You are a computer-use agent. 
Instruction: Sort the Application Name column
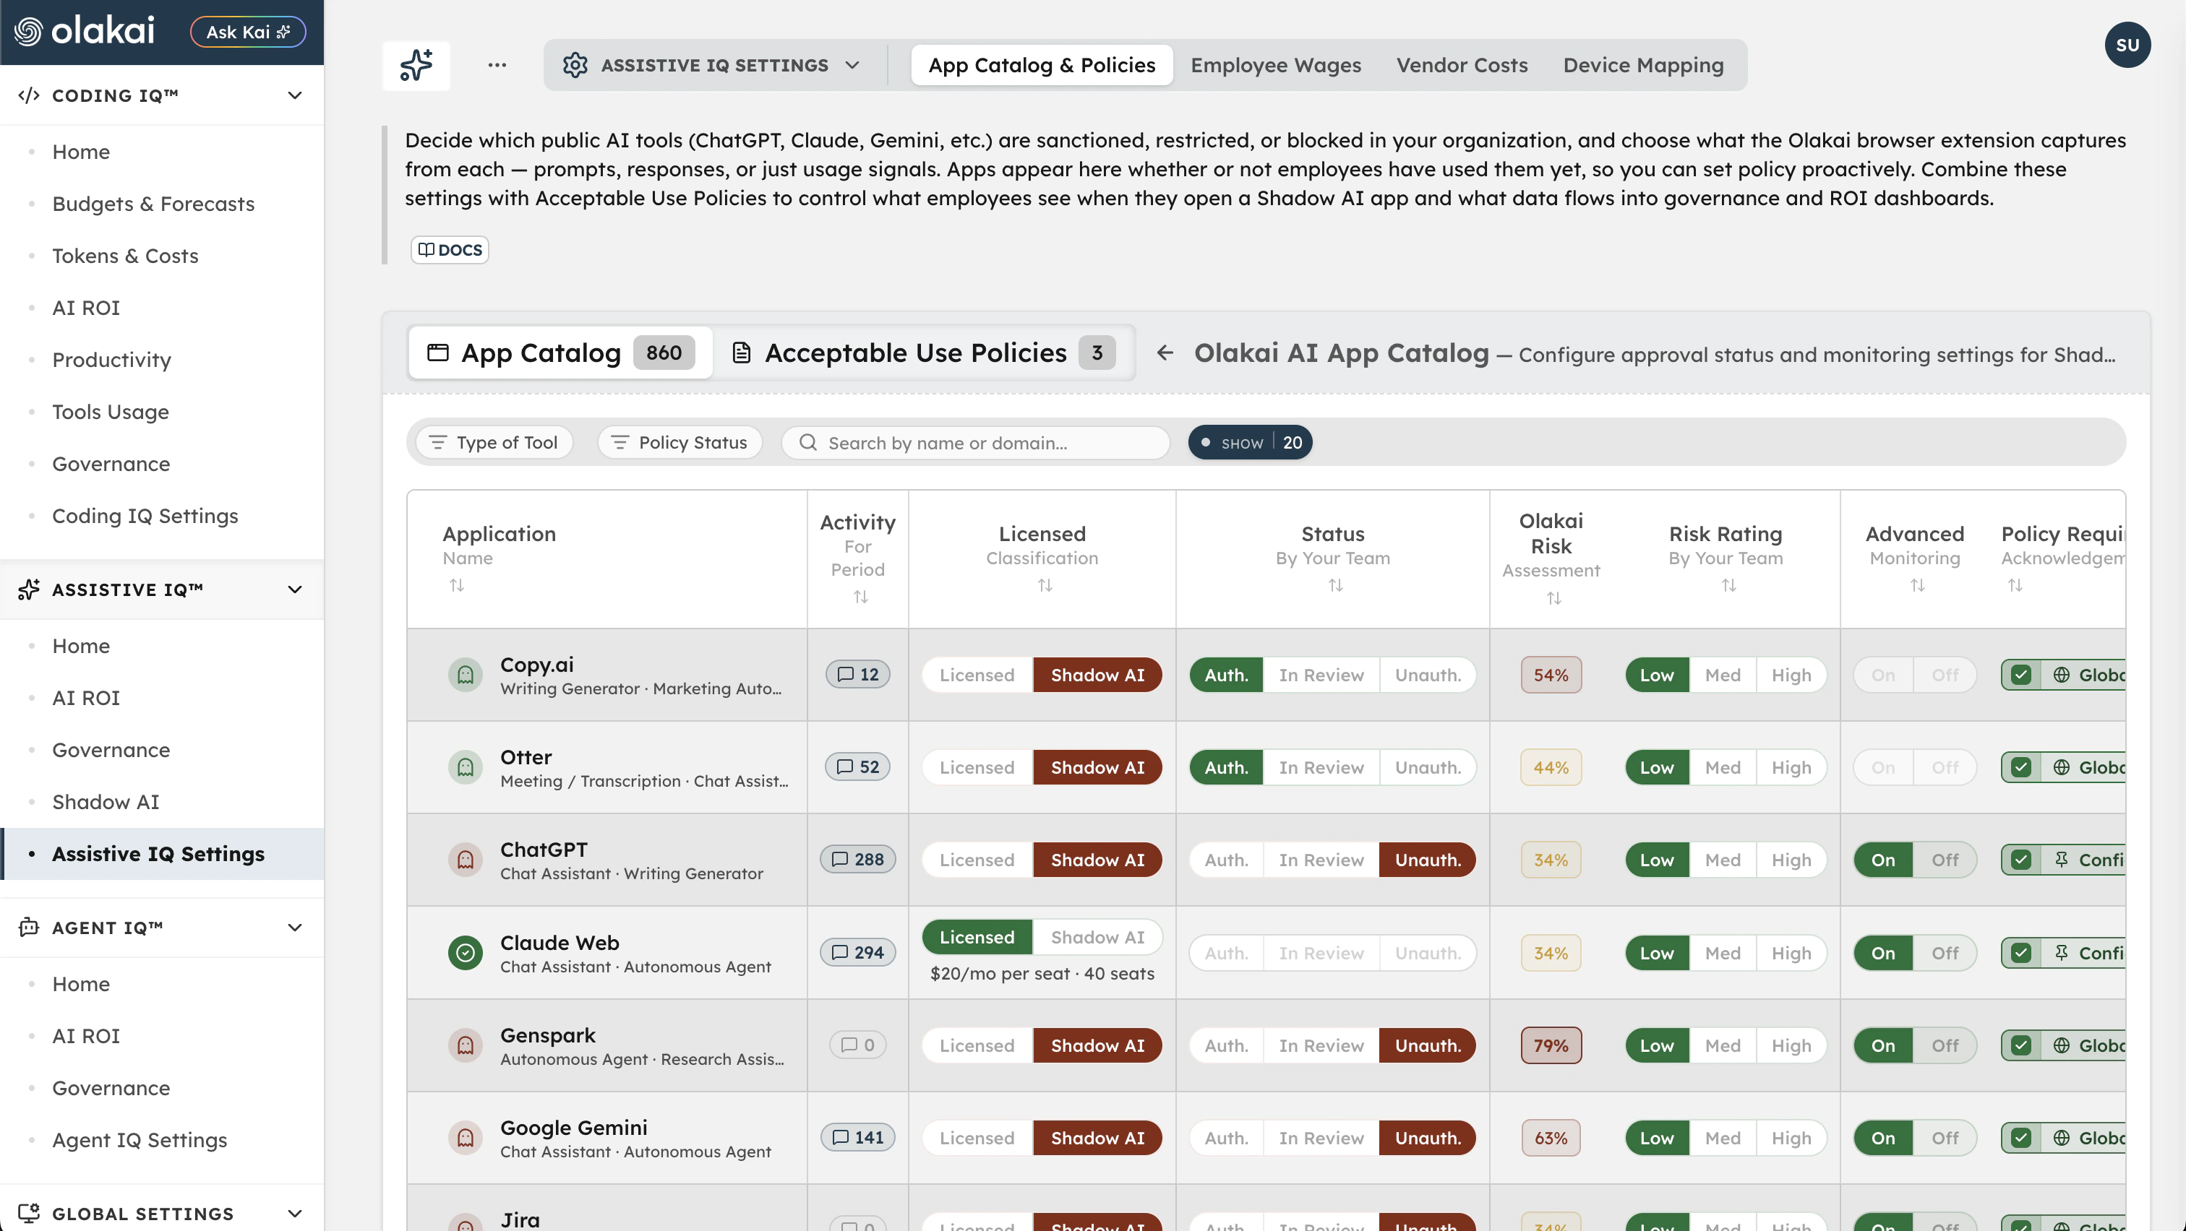pyautogui.click(x=457, y=585)
